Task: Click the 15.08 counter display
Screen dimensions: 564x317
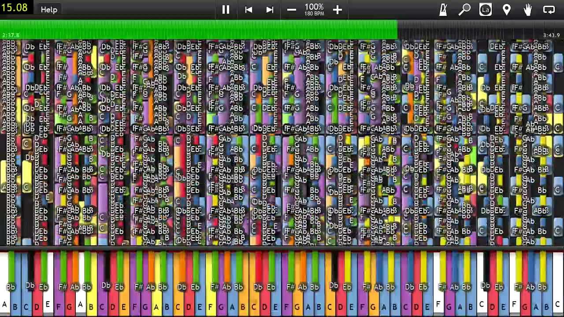Action: tap(15, 8)
